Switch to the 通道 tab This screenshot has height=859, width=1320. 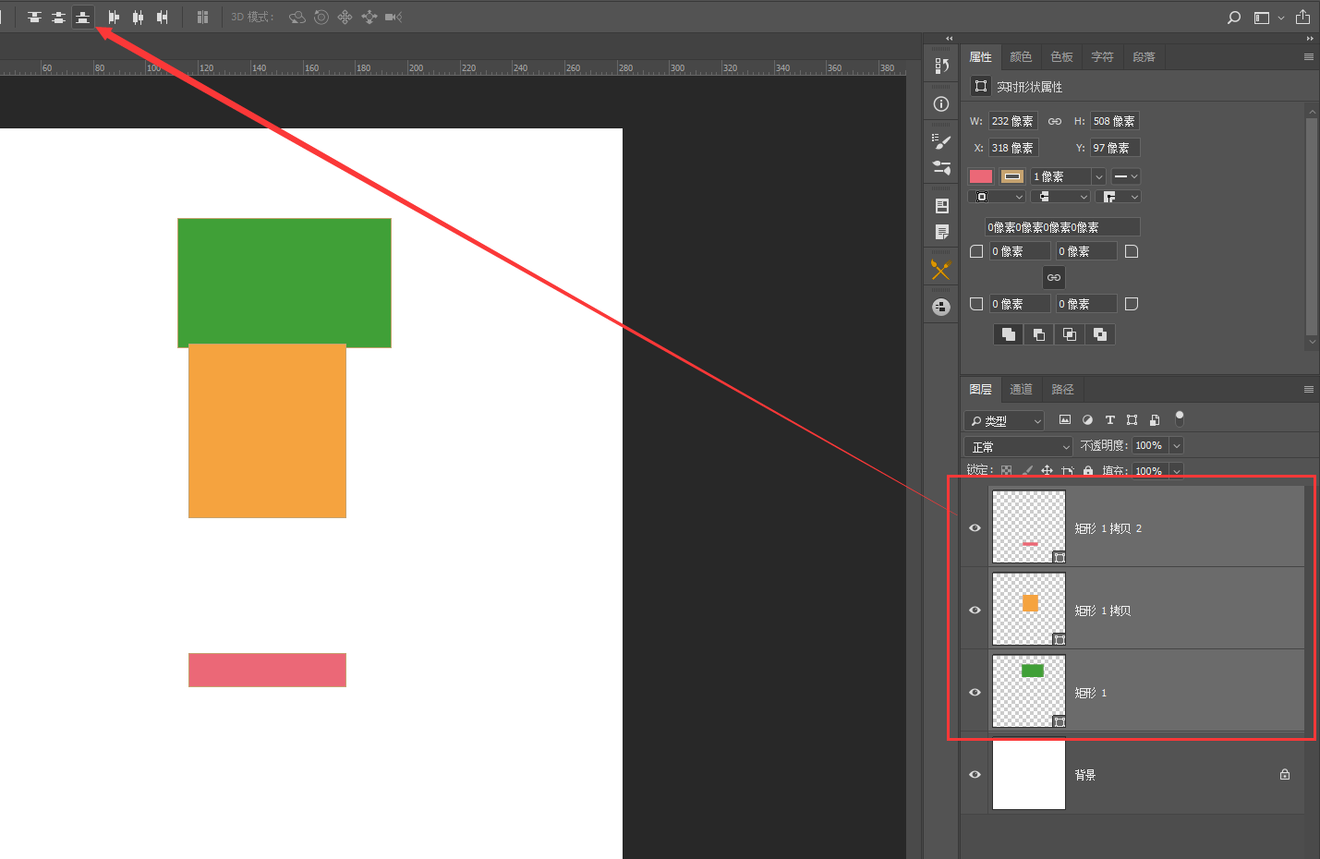1021,390
